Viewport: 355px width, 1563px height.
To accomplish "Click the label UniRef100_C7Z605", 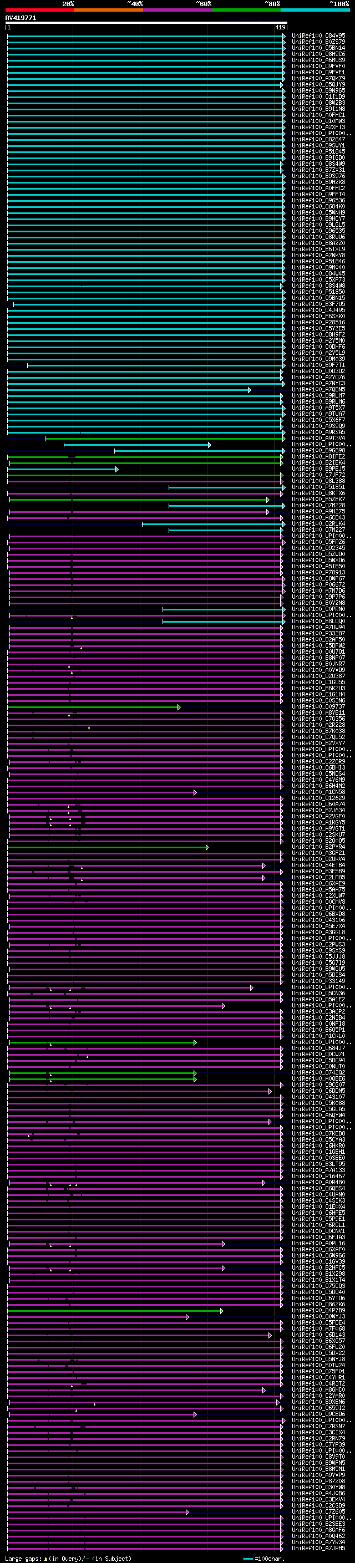I will (x=318, y=1511).
